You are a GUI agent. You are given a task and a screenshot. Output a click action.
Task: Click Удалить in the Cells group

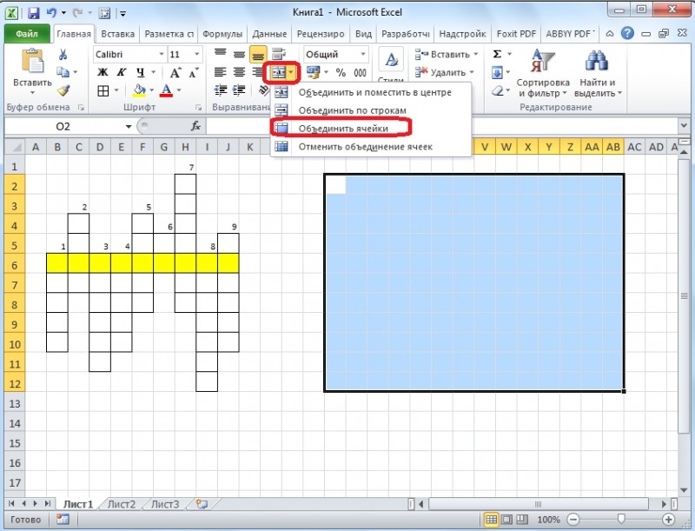coord(445,72)
